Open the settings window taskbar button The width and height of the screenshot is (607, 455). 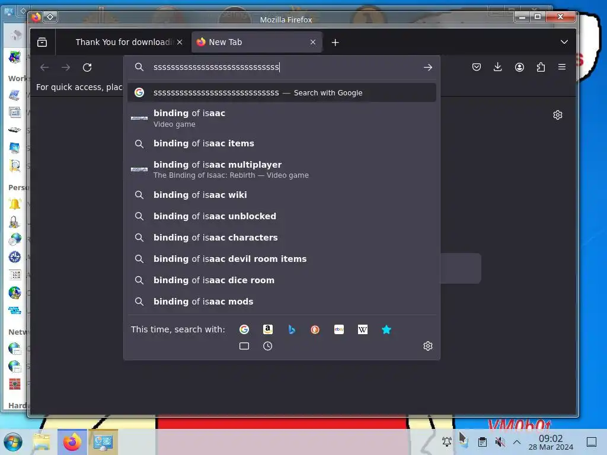103,442
